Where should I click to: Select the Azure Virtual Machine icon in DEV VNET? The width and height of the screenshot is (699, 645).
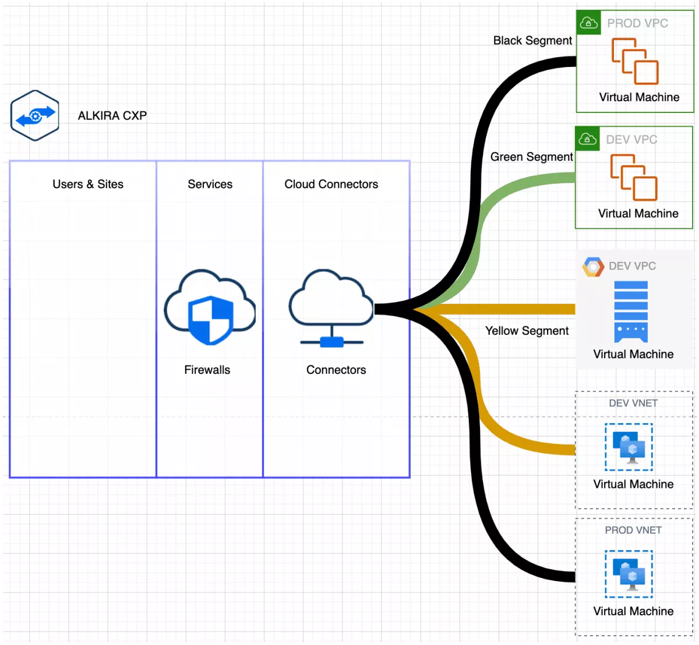(x=629, y=447)
